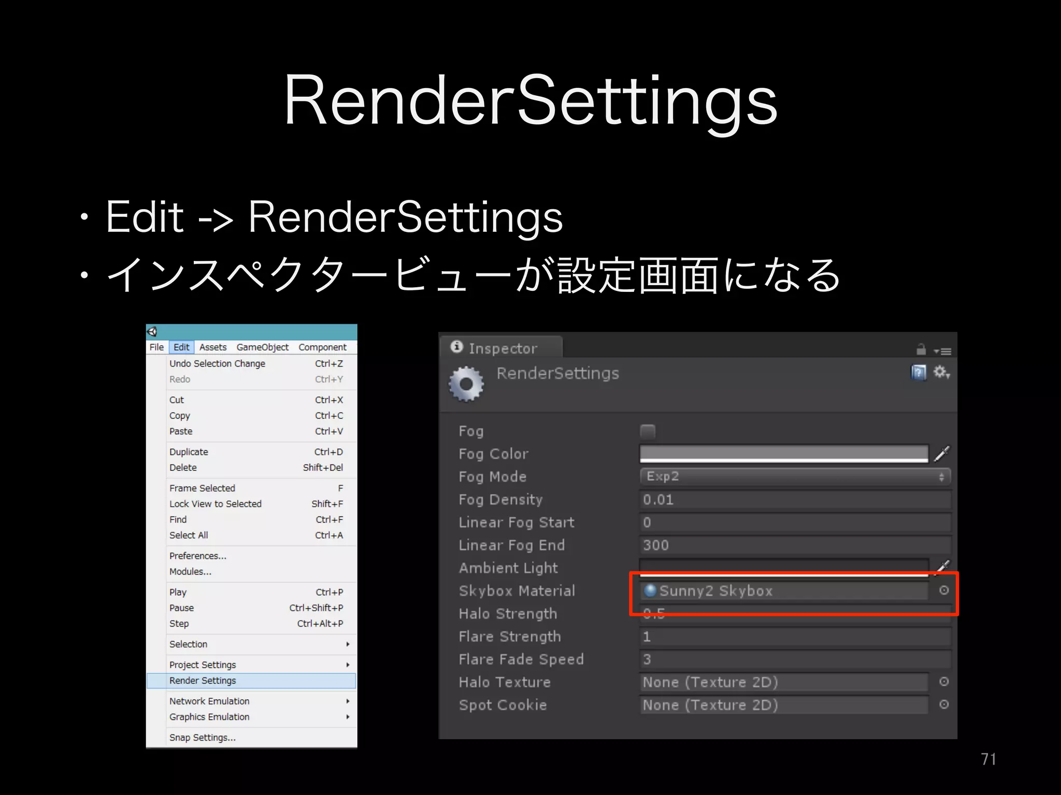1061x795 pixels.
Task: Open the File menu
Action: pyautogui.click(x=156, y=347)
